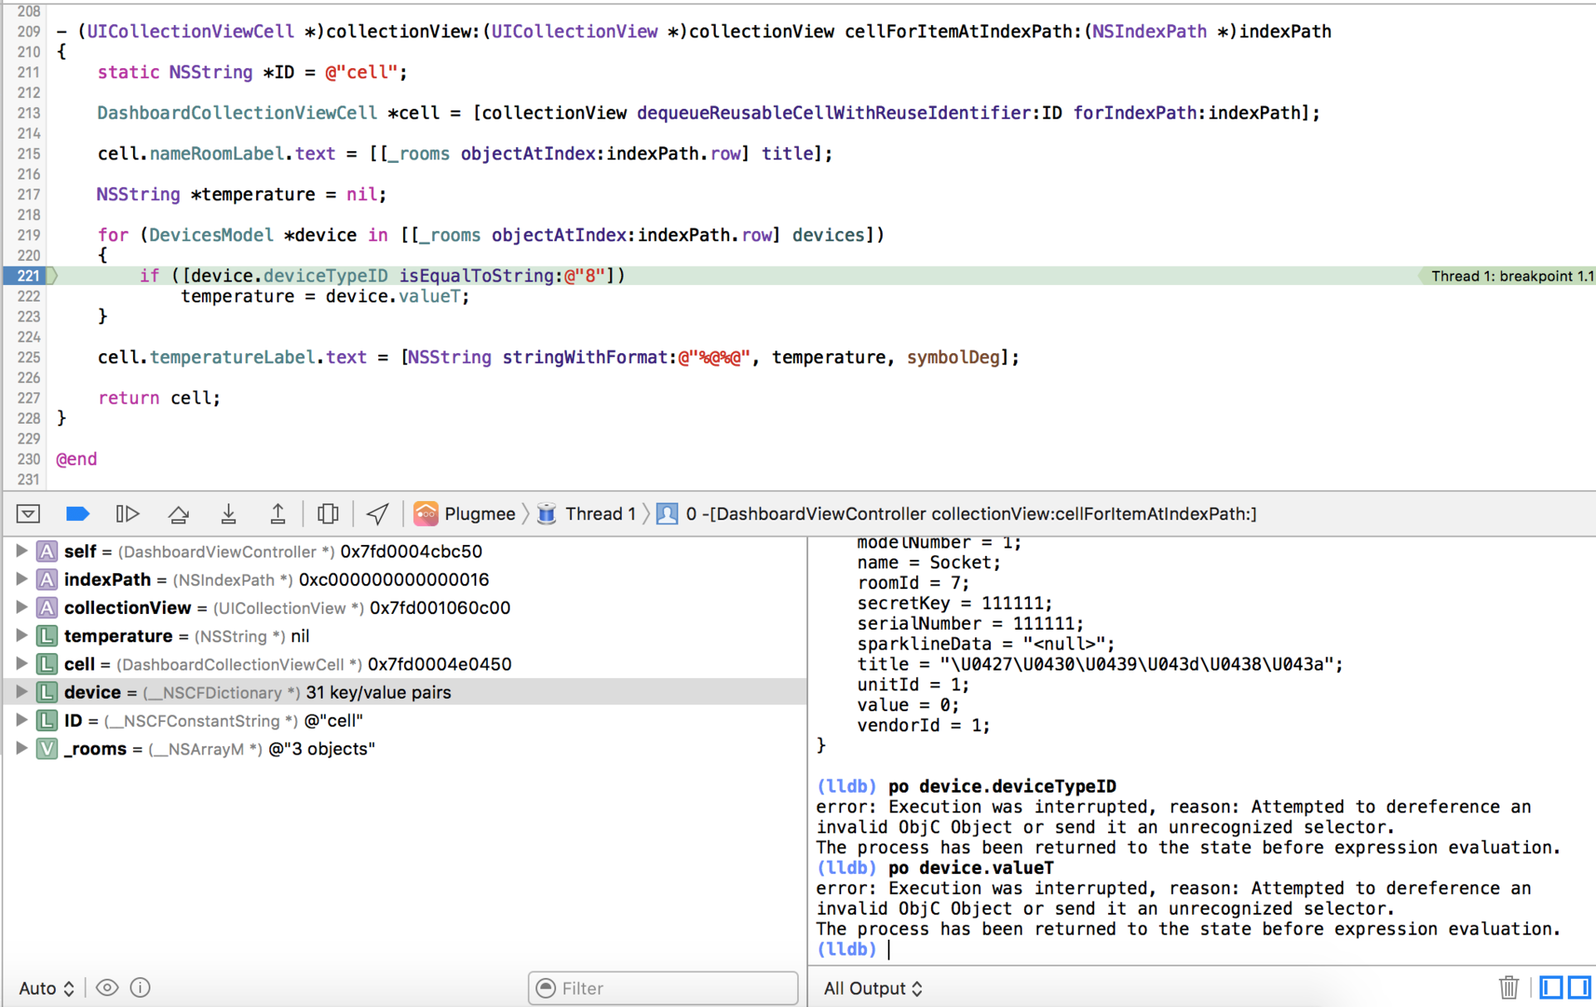Expand the cell variable
The width and height of the screenshot is (1596, 1007).
(22, 664)
